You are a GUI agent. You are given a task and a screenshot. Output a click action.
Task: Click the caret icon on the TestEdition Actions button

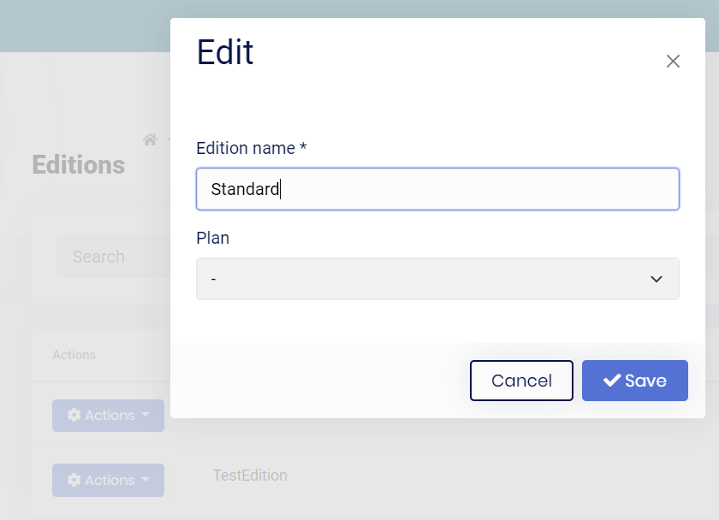click(147, 480)
